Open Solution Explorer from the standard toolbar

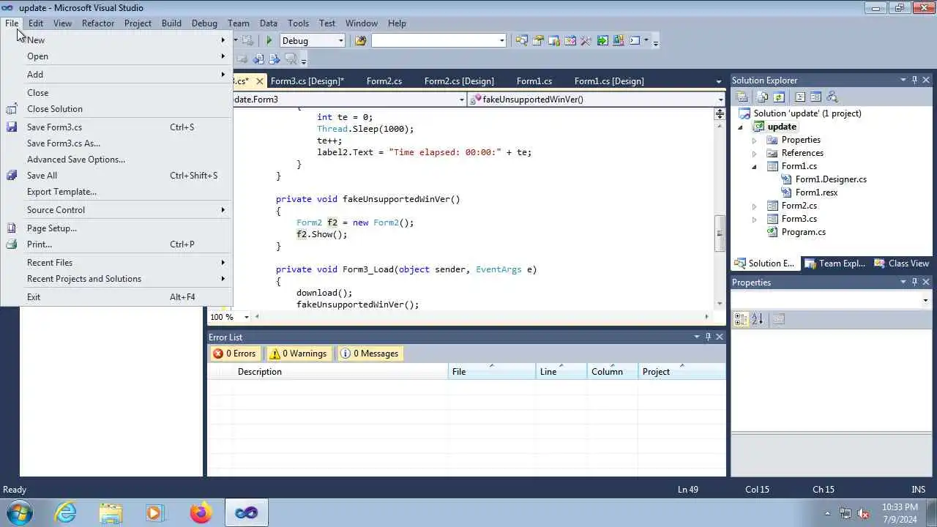[x=522, y=41]
